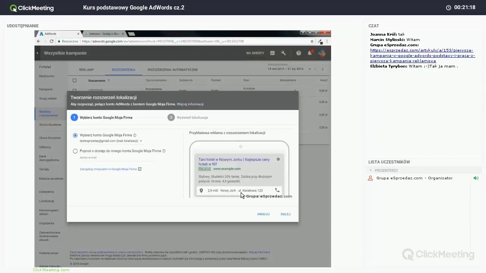Select Poproś o dostęp do innego konta radio

75,151
